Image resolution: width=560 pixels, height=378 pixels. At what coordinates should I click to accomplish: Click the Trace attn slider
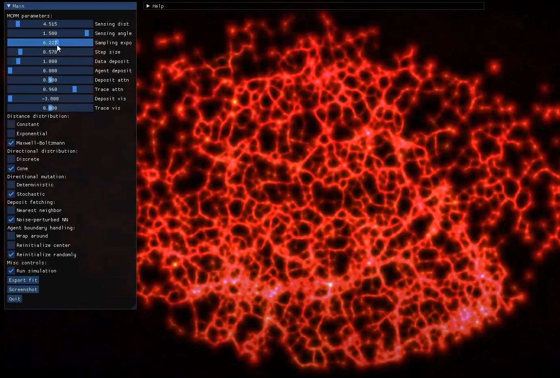(50, 89)
